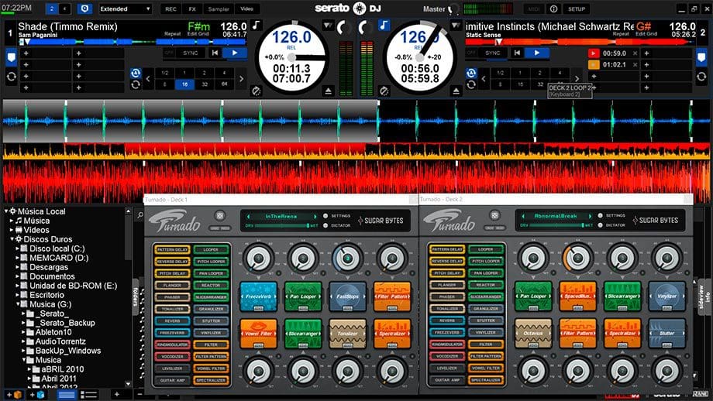
Task: Click next preset arrow beside InTheArena
Action: tap(315, 217)
